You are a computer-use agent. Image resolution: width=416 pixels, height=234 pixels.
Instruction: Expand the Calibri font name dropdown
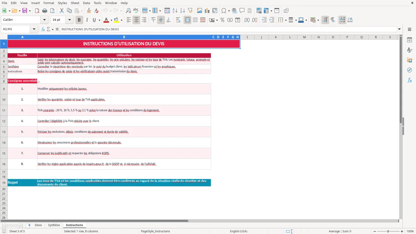[44, 20]
